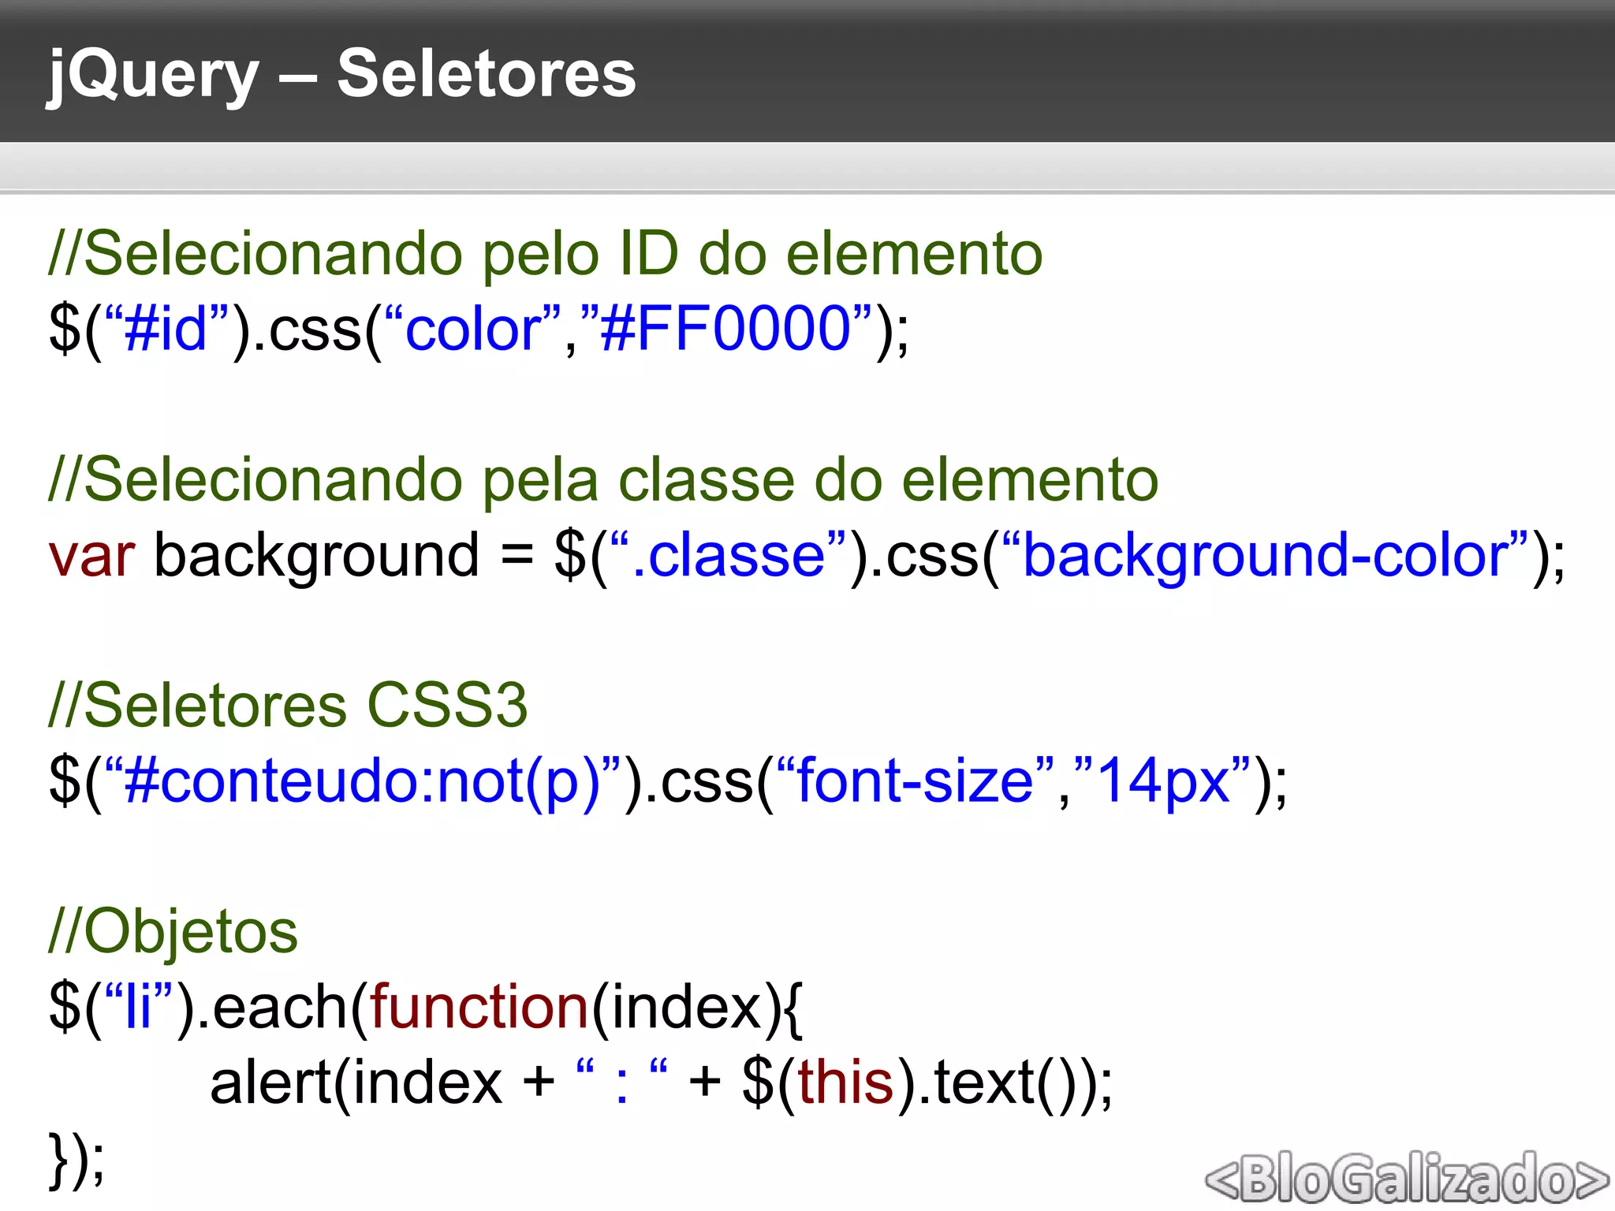
Task: Click the red "function" keyword
Action: coord(479,1008)
